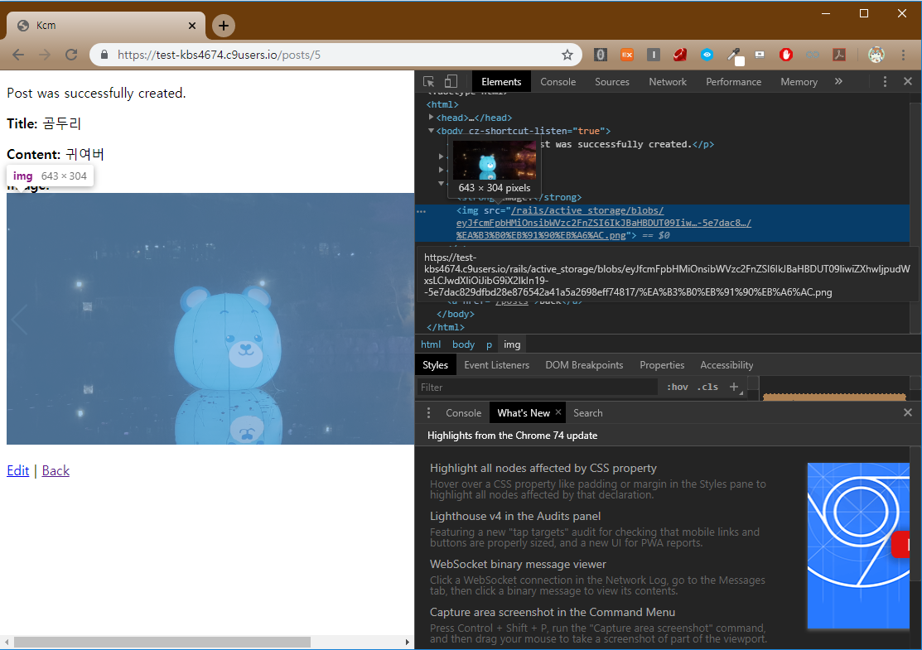Close the DevTools panel
The width and height of the screenshot is (922, 650).
[908, 82]
